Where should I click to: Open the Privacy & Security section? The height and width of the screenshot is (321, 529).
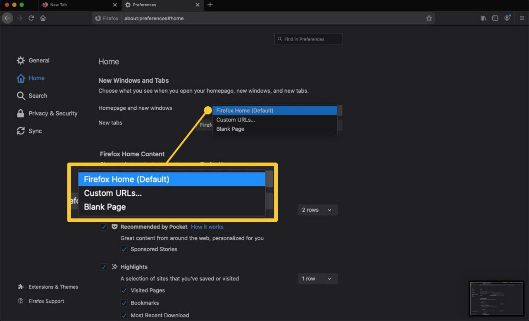(x=47, y=113)
